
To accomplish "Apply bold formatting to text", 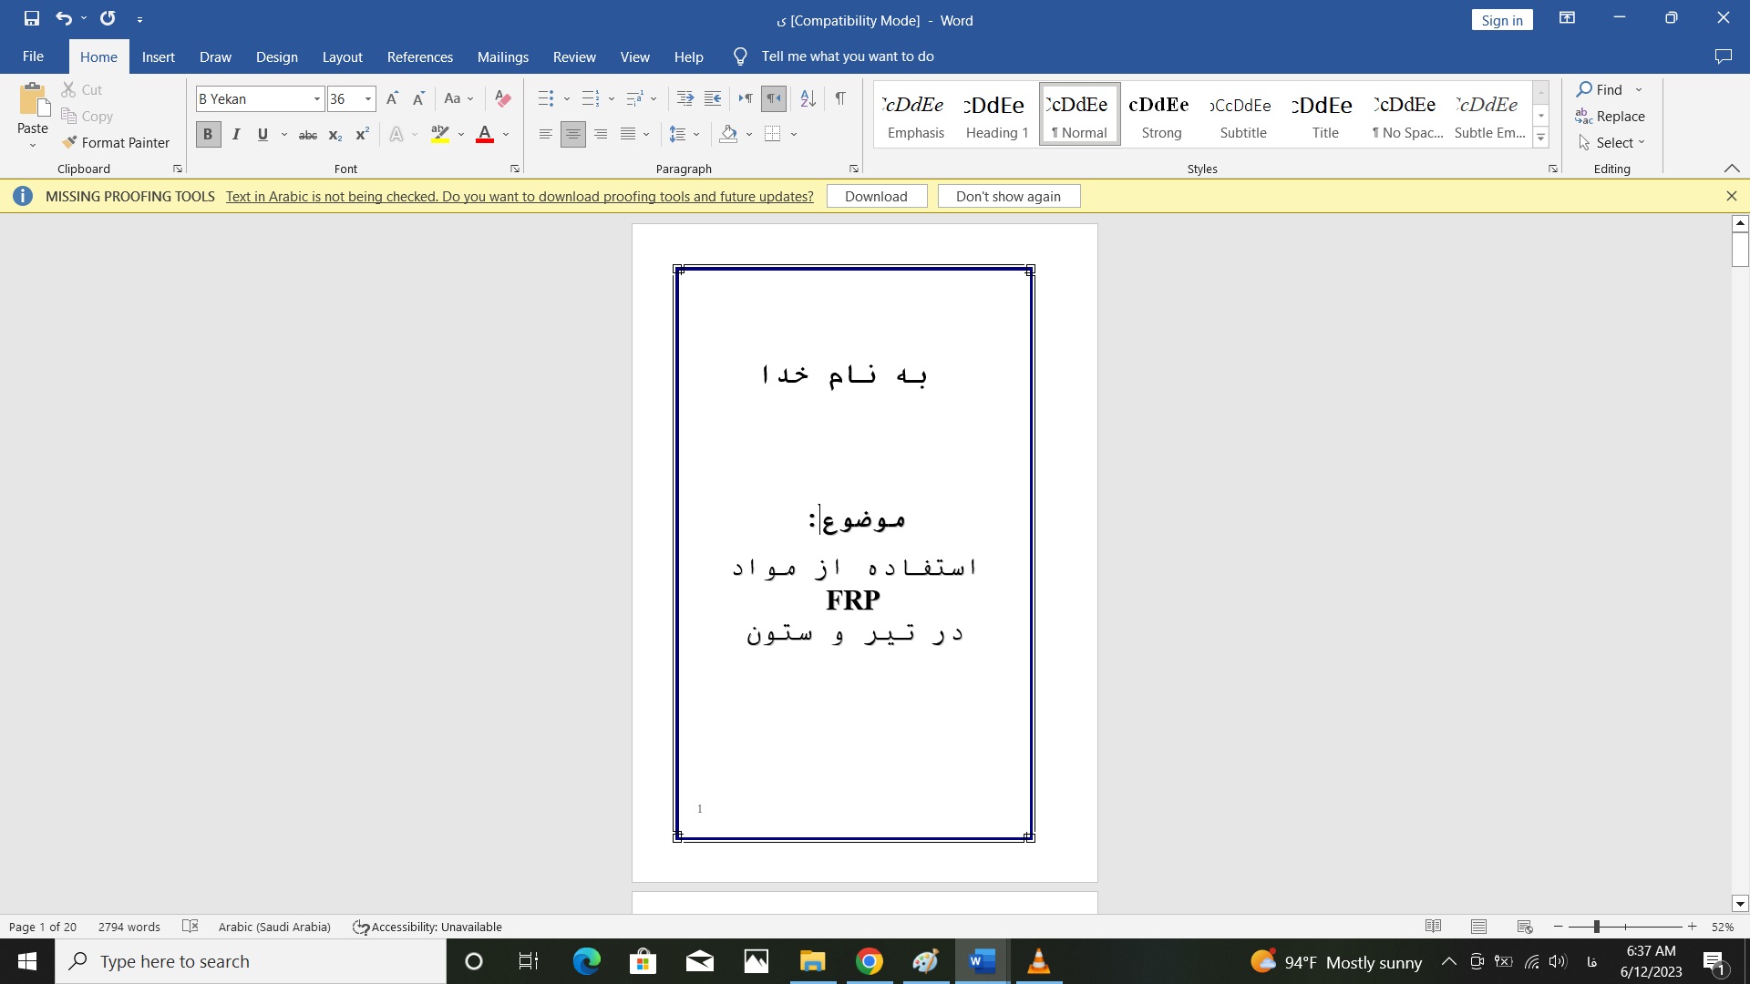I will point(207,134).
